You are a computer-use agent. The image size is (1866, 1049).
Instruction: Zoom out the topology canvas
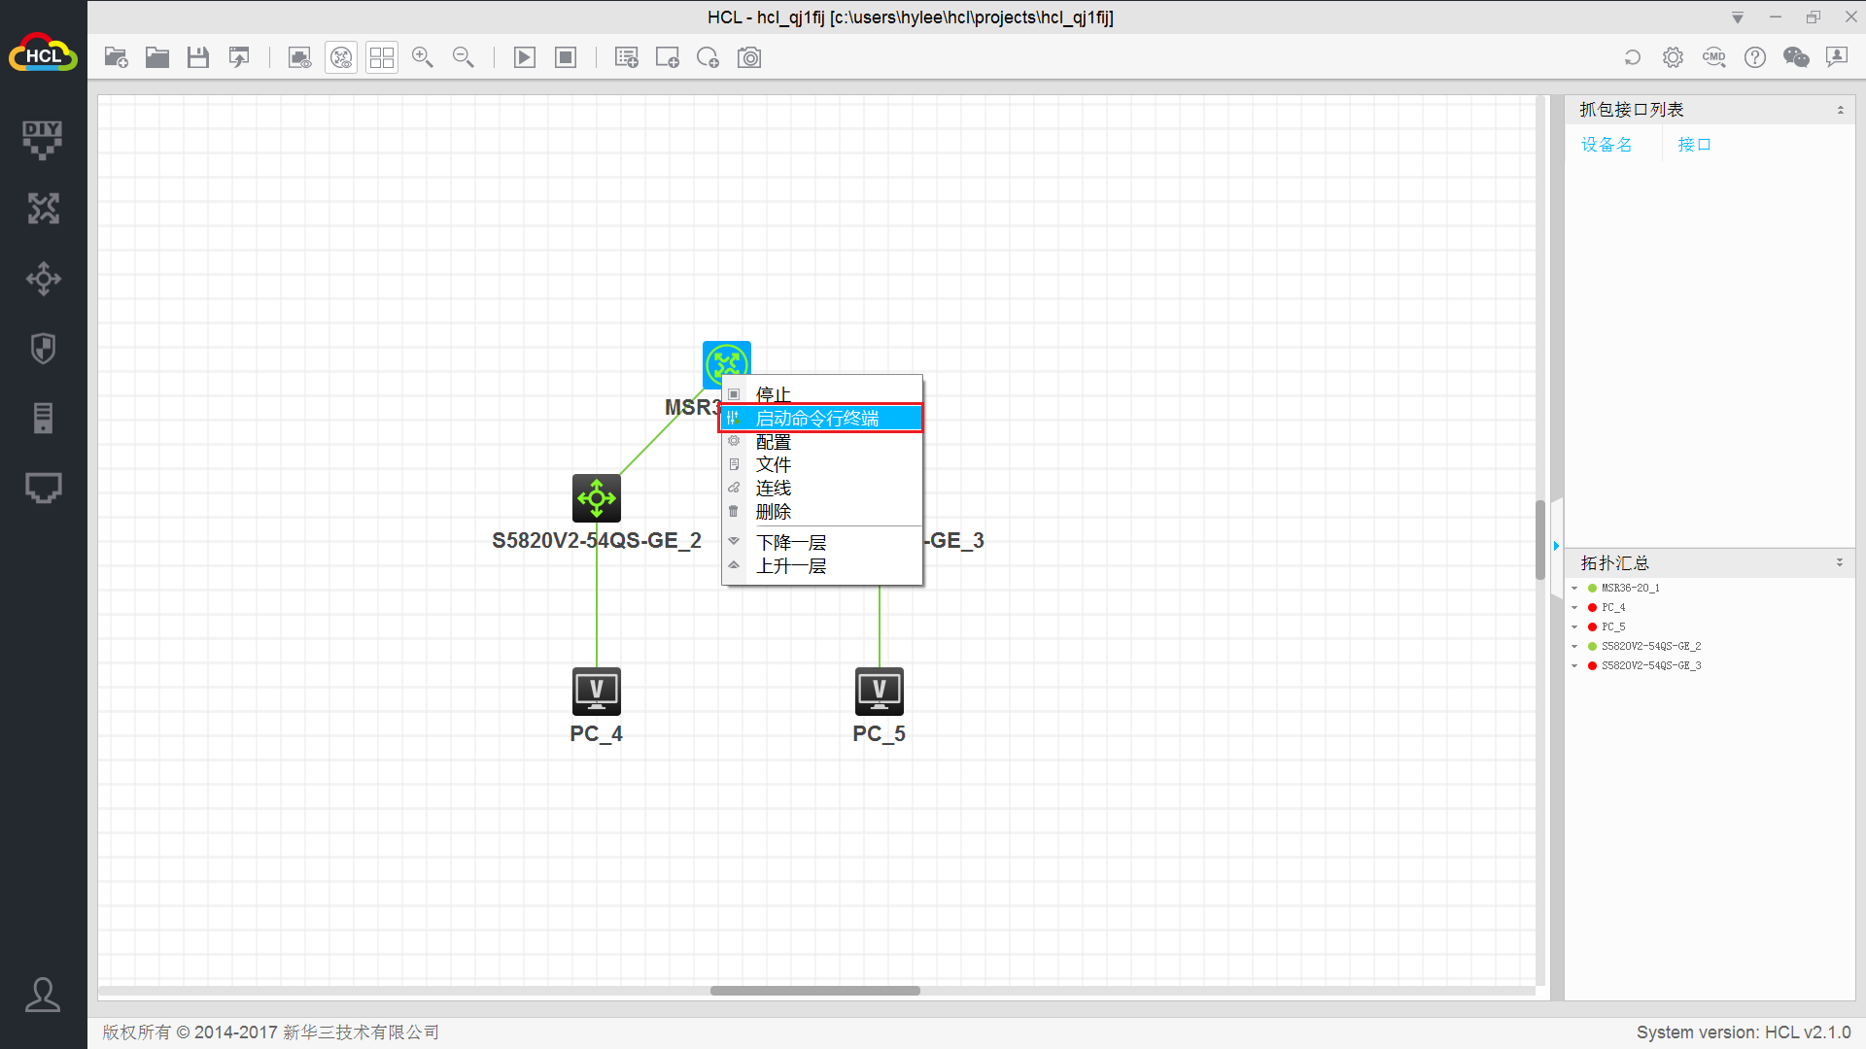464,57
